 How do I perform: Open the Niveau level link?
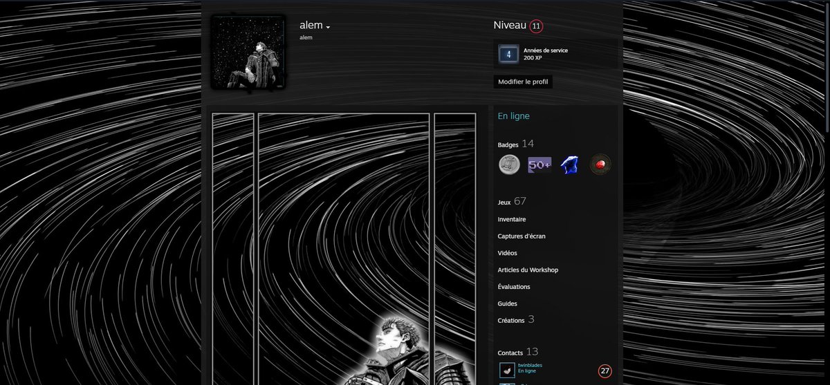[x=510, y=26]
